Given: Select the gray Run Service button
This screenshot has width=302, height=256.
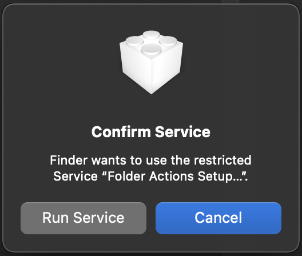Looking at the screenshot, I should (x=84, y=218).
